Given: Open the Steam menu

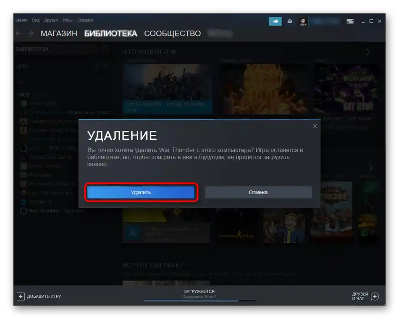Looking at the screenshot, I should tap(21, 20).
